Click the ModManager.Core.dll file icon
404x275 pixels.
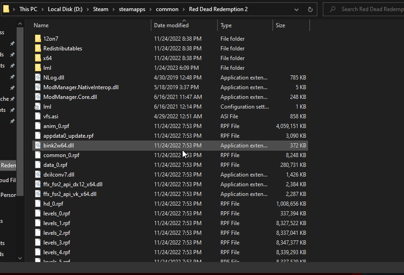point(38,97)
